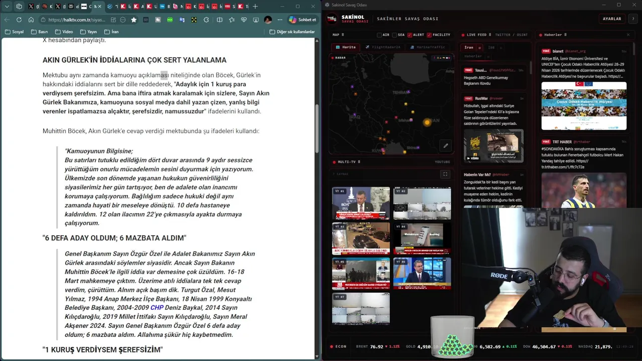This screenshot has height=361, width=642.
Task: Click the site info lock icon
Action: tap(43, 20)
